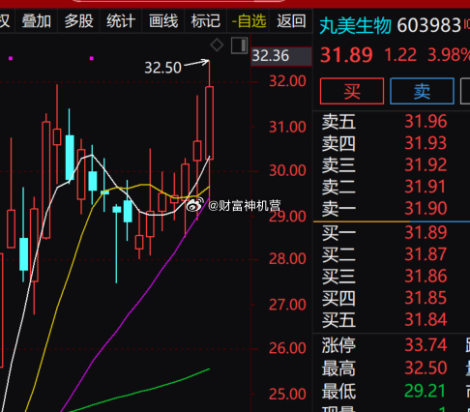Select 卖一 price 31.90
Viewport: 470px width, 412px height.
pyautogui.click(x=426, y=208)
